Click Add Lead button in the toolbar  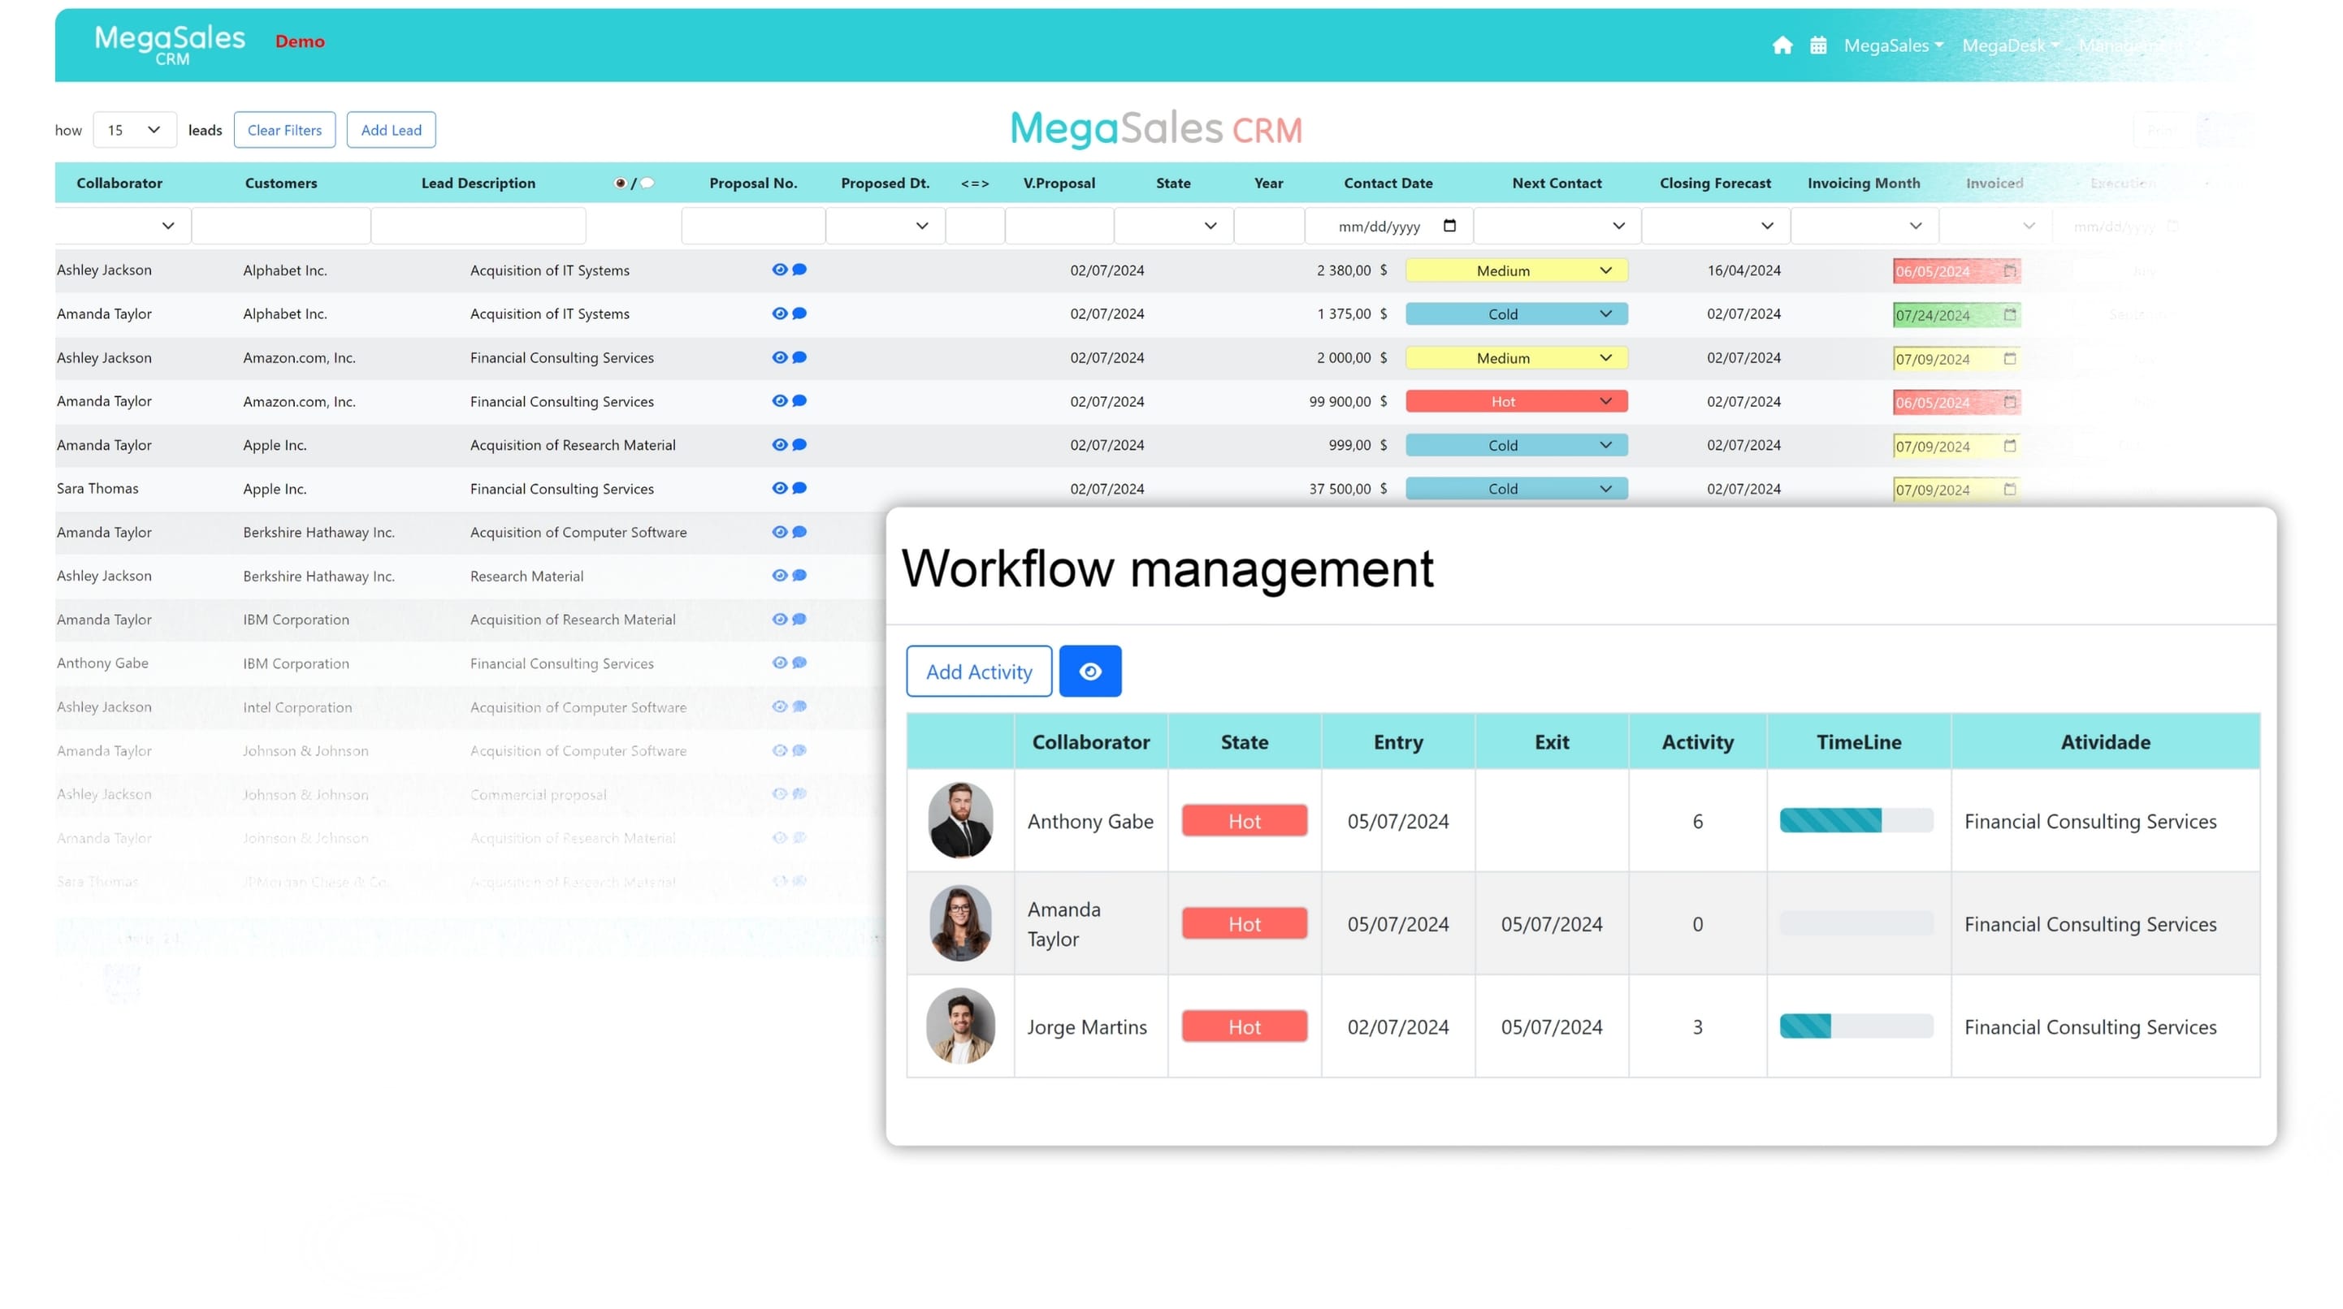coord(391,128)
